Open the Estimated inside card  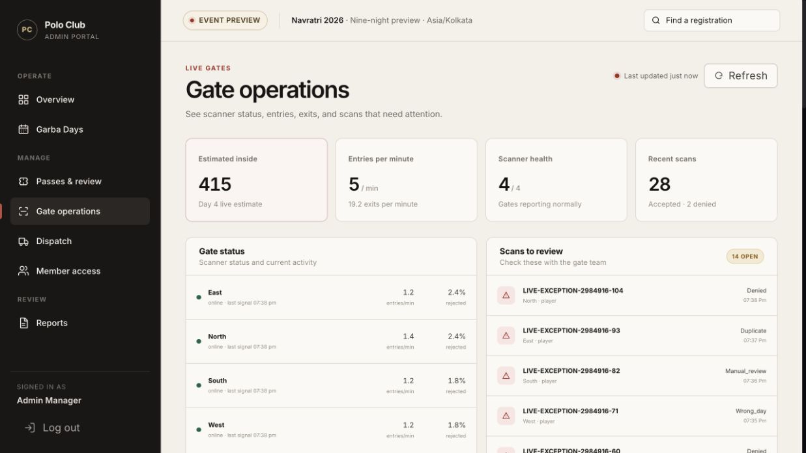click(257, 180)
